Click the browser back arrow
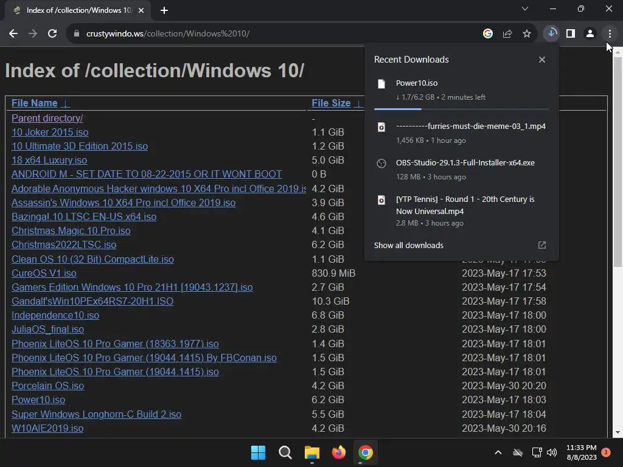Screen dimensions: 623x467 [13, 34]
